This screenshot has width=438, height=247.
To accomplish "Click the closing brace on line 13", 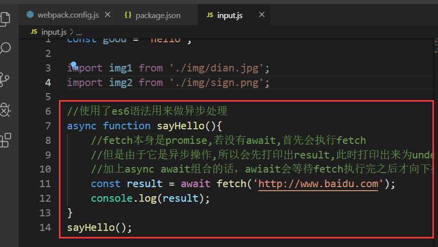I will point(70,213).
